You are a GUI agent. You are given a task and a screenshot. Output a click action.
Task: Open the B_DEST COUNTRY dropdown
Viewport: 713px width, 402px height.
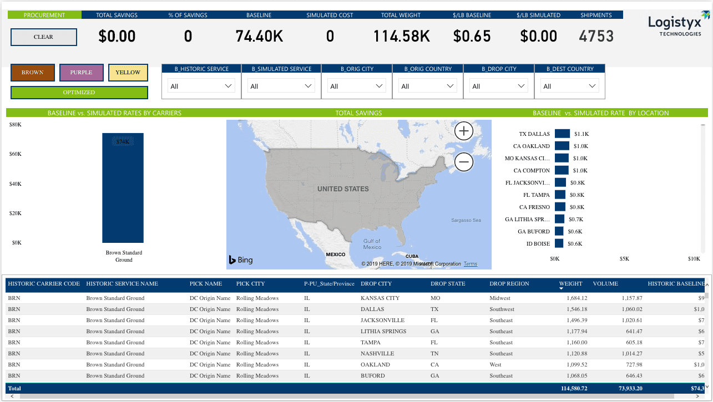(570, 86)
